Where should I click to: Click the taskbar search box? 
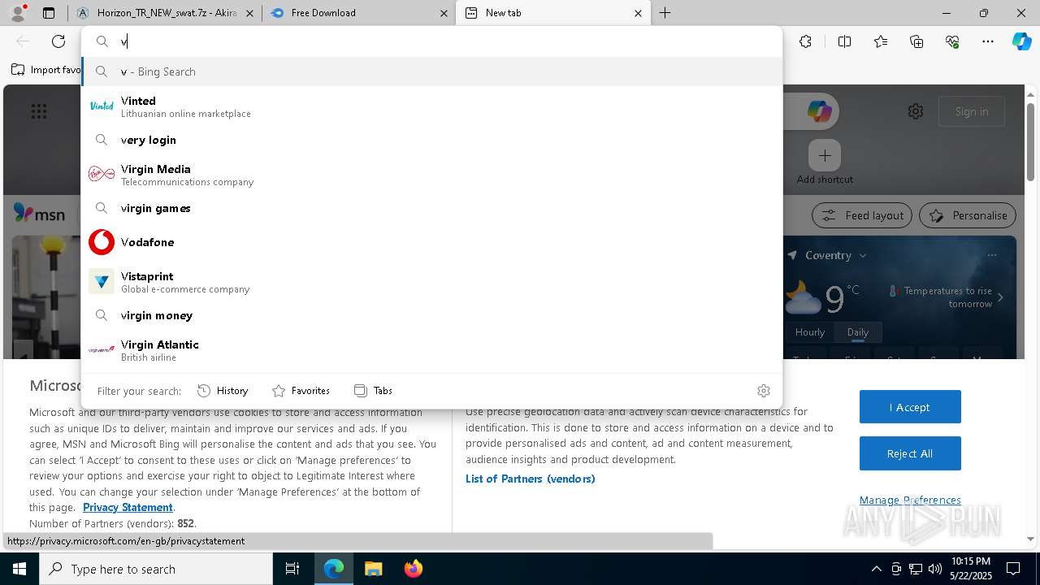pos(156,569)
